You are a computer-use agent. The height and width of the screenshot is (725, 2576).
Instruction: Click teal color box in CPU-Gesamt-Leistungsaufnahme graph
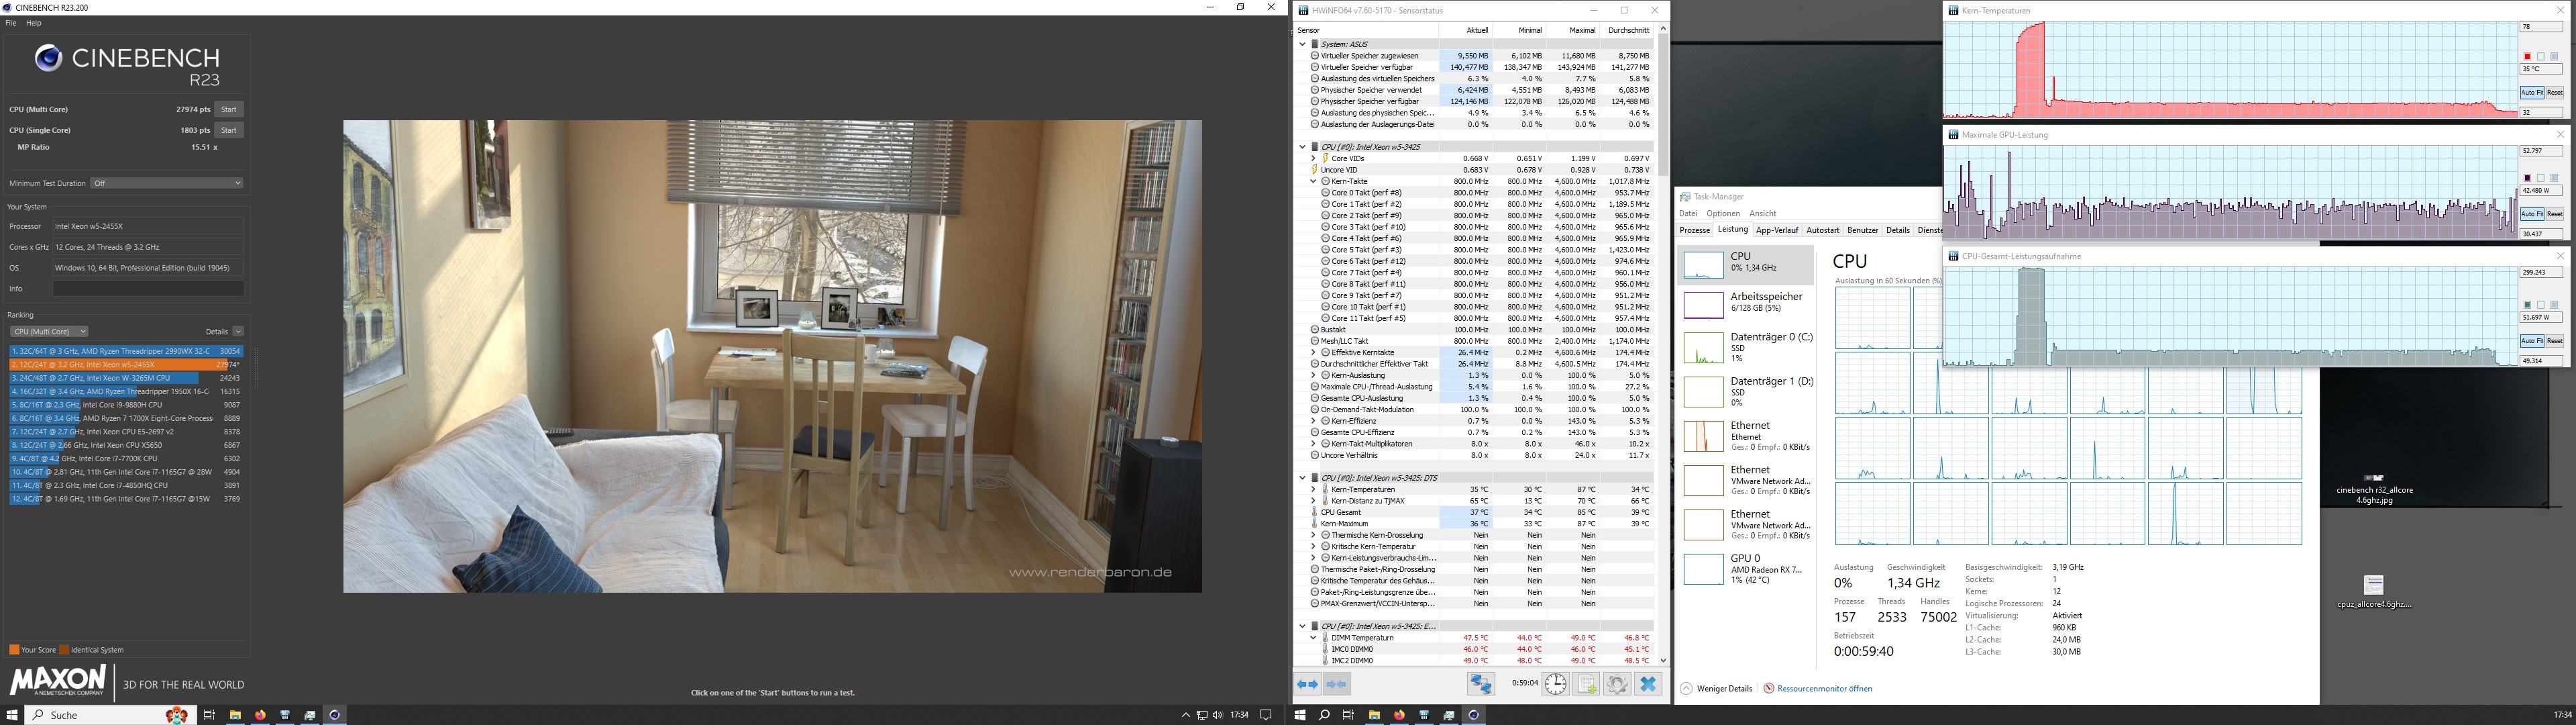pyautogui.click(x=2527, y=305)
